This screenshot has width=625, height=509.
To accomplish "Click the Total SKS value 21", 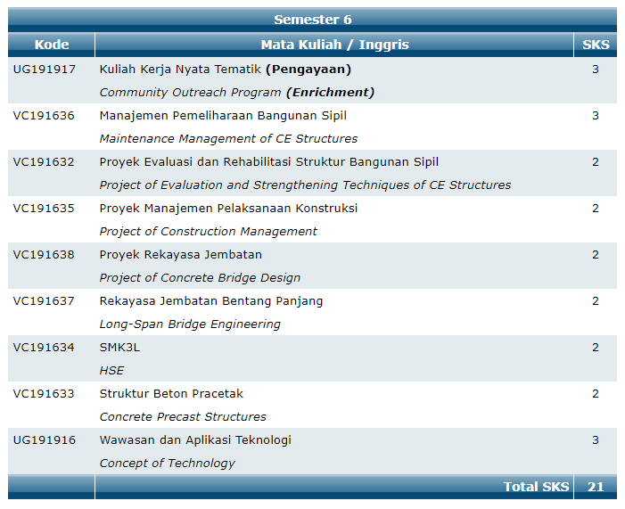I will click(596, 487).
